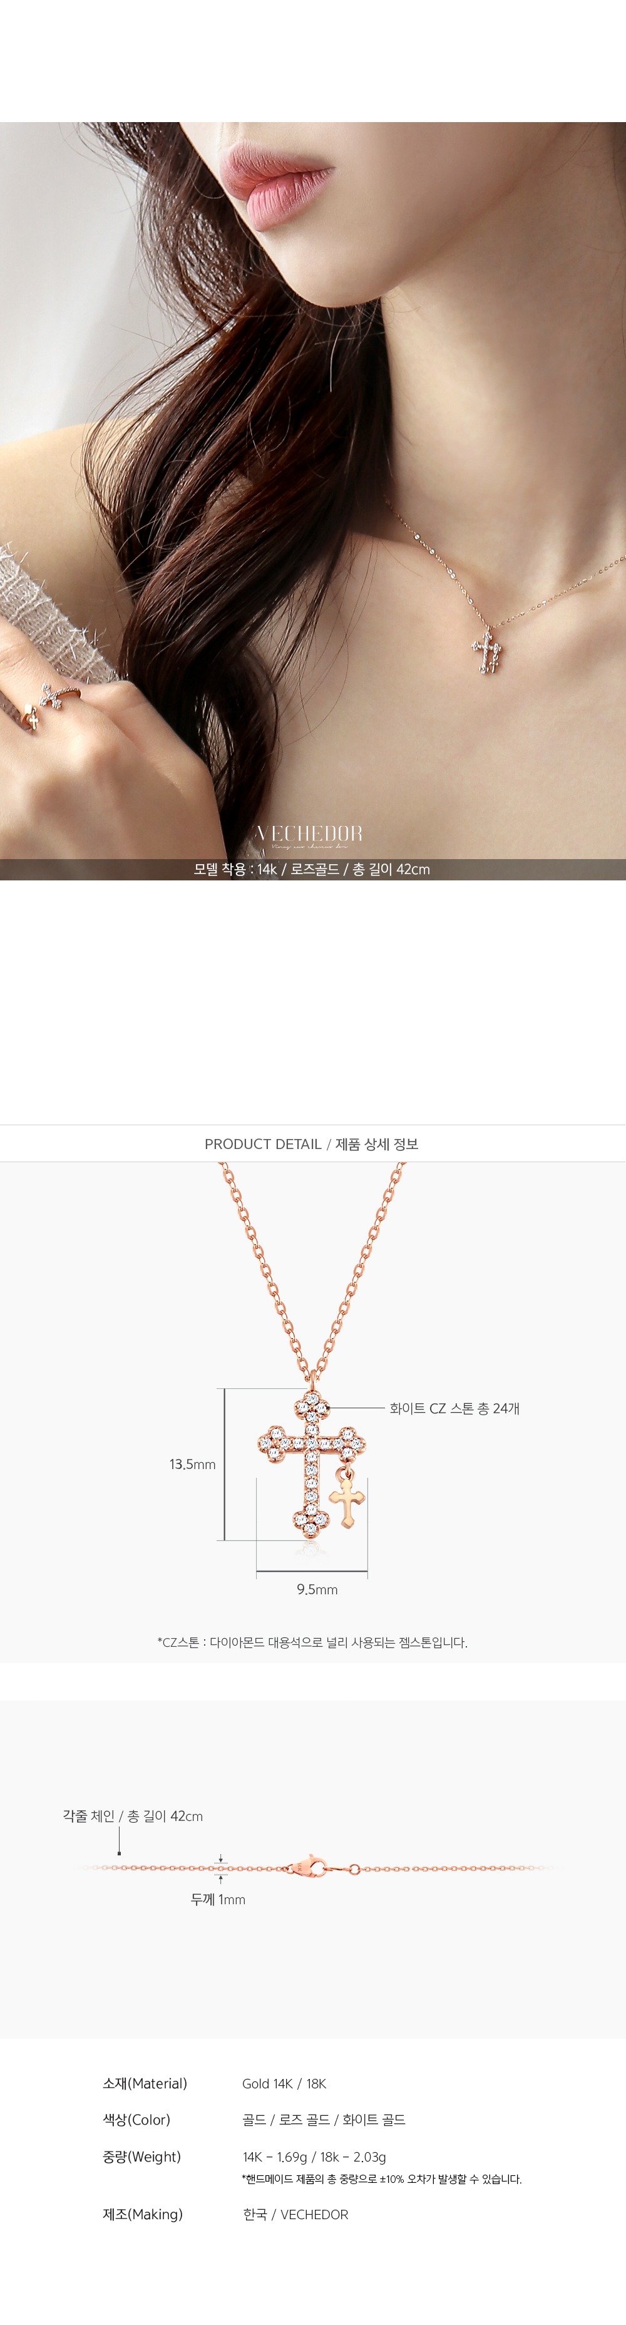Click the white CZ stone count label
The image size is (626, 2325).
pos(454,1408)
